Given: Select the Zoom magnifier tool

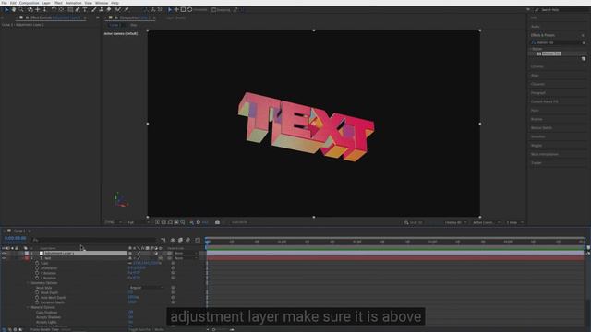Looking at the screenshot, I should point(21,10).
